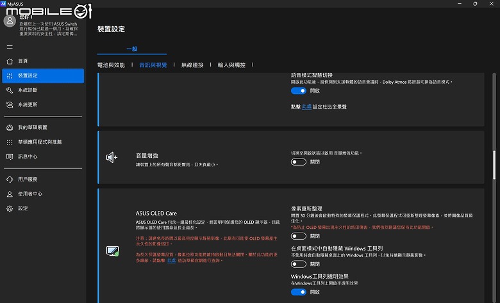Minimize the MyASUS window

(460, 4)
